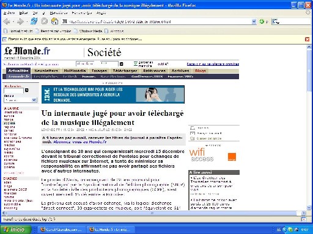Screen dimensions: 313x234
Task: Open the Home page icon
Action: coord(54,21)
